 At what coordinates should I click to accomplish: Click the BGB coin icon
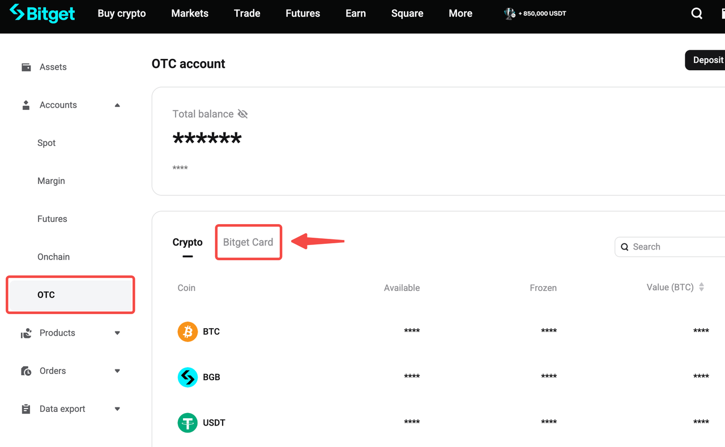coord(187,377)
